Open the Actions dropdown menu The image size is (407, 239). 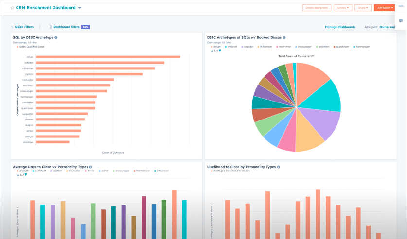point(343,8)
